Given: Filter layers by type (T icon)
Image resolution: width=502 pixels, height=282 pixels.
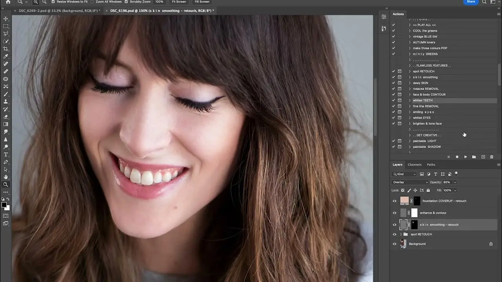Looking at the screenshot, I should (x=436, y=174).
